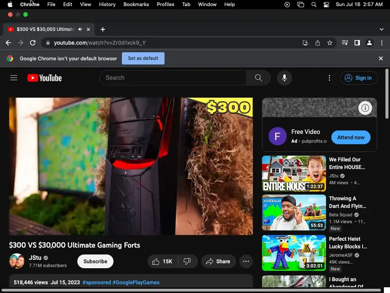Open I Bought an Abandoned video title
The height and width of the screenshot is (293, 390).
[x=346, y=283]
